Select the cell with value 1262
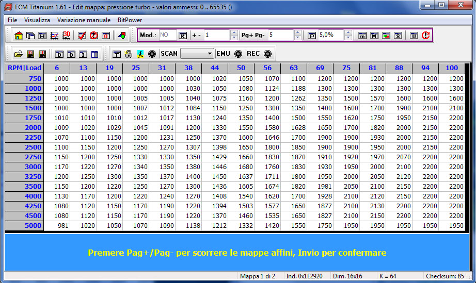Image resolution: width=476 pixels, height=283 pixels. (294, 98)
